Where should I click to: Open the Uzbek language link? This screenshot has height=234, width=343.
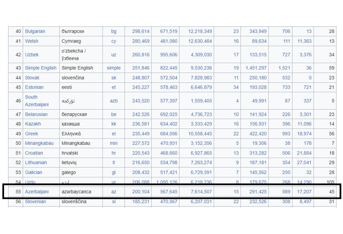[x=32, y=55]
